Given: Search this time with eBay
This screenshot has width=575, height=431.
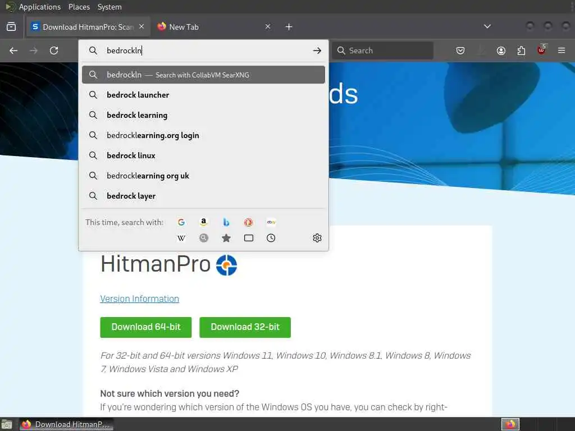Looking at the screenshot, I should (x=271, y=222).
